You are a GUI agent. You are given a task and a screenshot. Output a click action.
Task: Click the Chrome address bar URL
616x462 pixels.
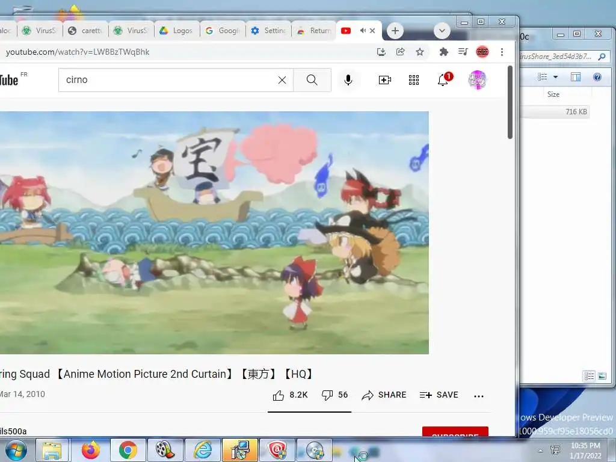pos(78,52)
